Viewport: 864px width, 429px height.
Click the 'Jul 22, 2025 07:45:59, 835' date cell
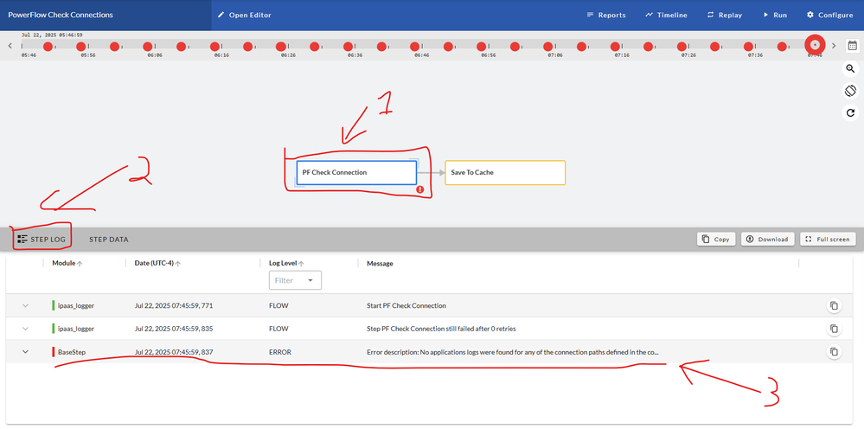[174, 329]
